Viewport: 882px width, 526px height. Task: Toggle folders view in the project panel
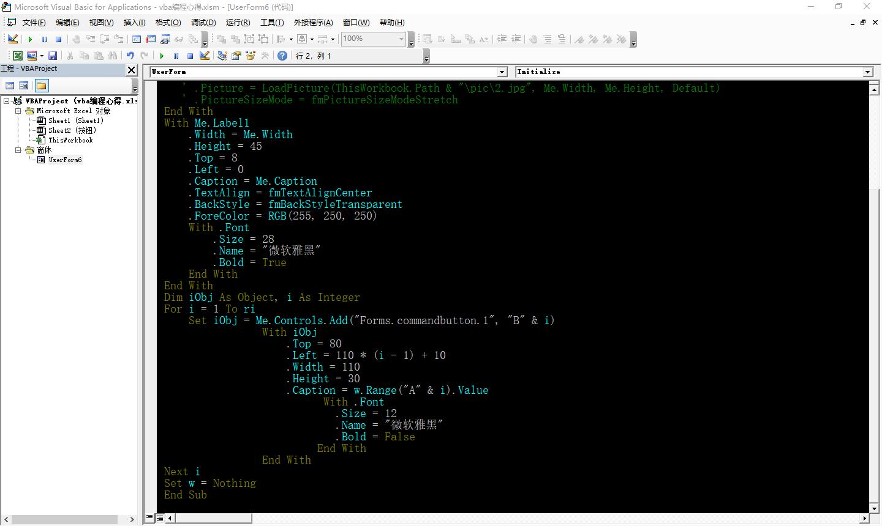(x=41, y=86)
